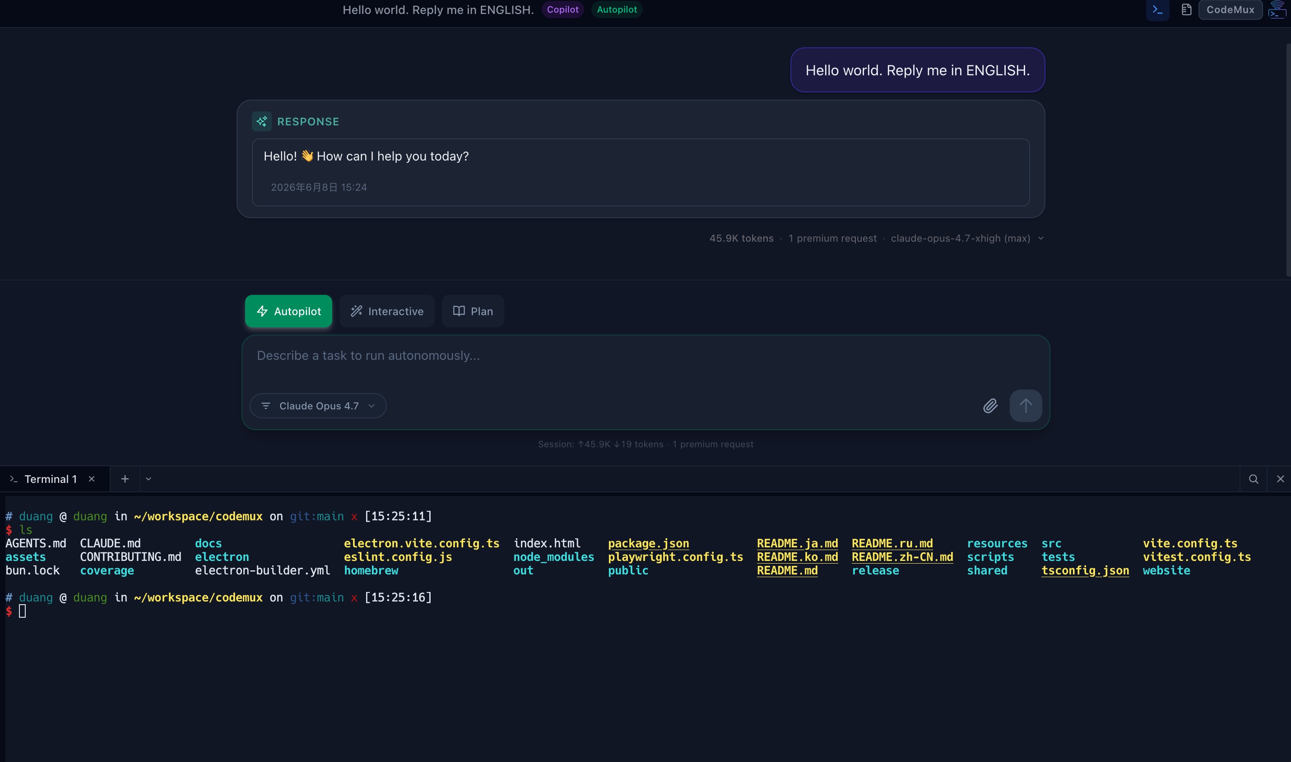Click package.json in terminal output

pyautogui.click(x=648, y=543)
